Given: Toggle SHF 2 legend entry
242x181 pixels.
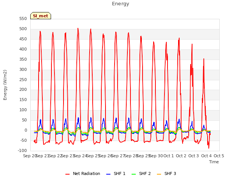Looking at the screenshot, I should click(141, 173).
